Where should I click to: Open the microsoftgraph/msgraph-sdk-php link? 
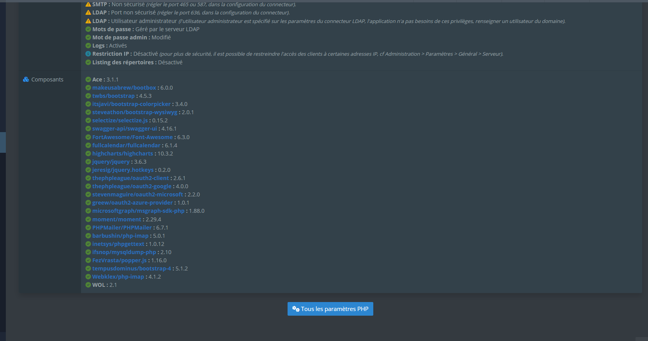(138, 211)
